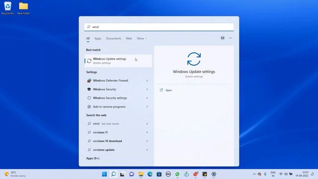The width and height of the screenshot is (318, 179).
Task: Click the Windows Security shield icon
Action: click(89, 89)
